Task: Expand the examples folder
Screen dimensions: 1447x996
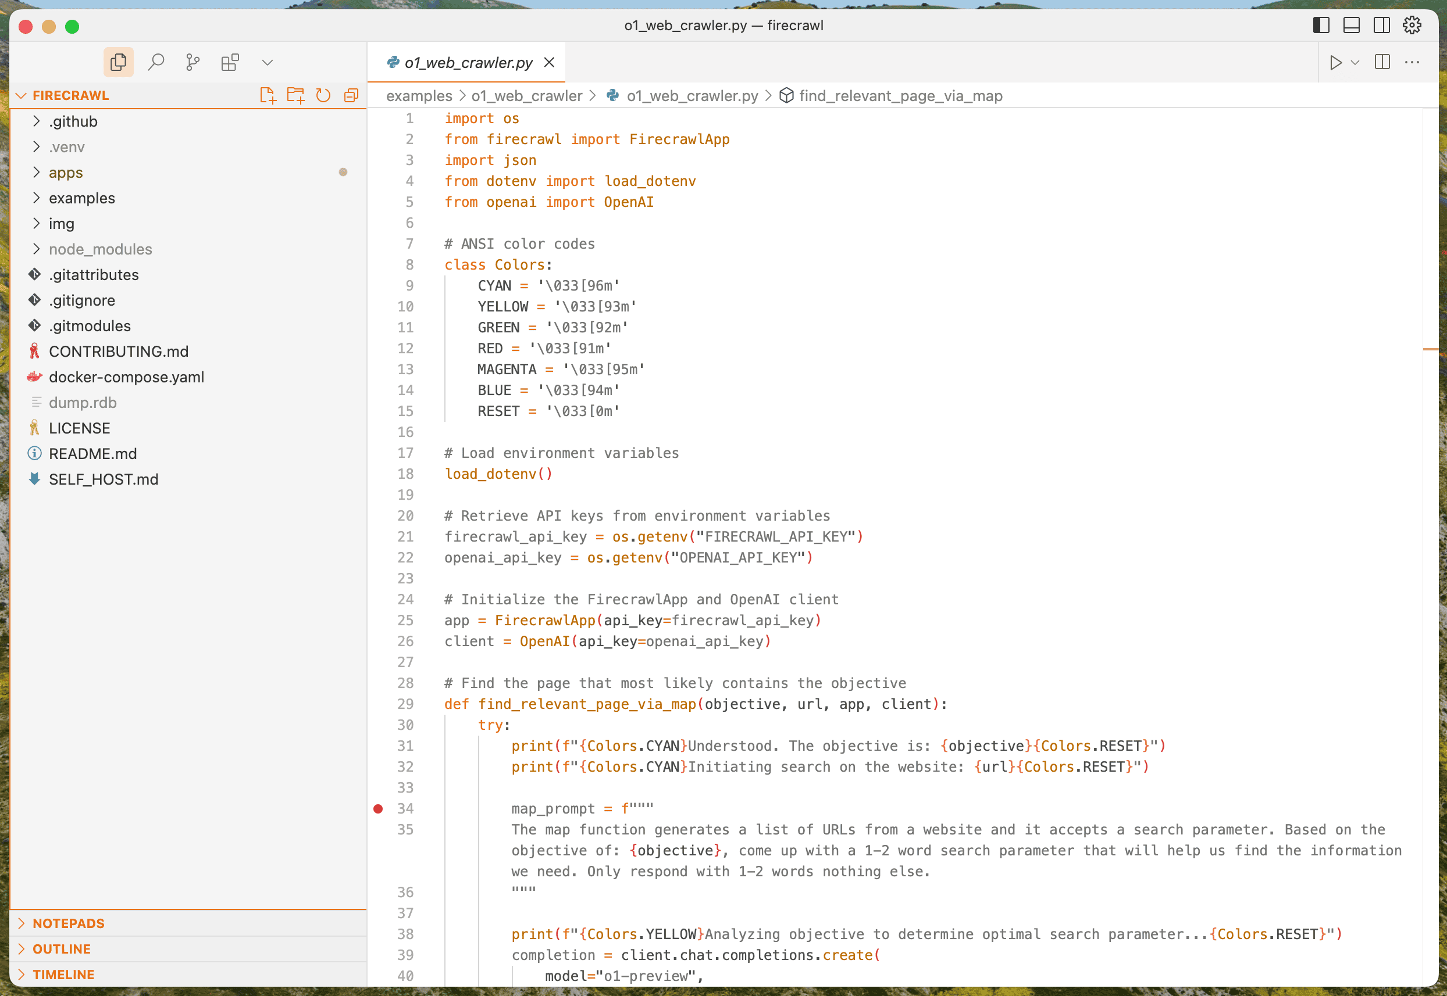Action: point(82,199)
